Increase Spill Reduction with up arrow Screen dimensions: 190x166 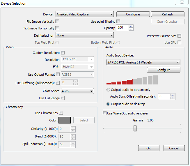click(73, 143)
